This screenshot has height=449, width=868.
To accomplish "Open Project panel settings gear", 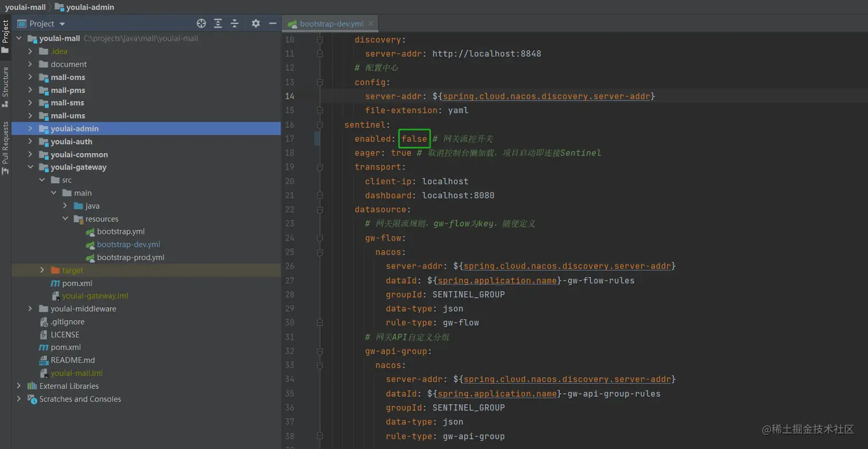I will (255, 24).
